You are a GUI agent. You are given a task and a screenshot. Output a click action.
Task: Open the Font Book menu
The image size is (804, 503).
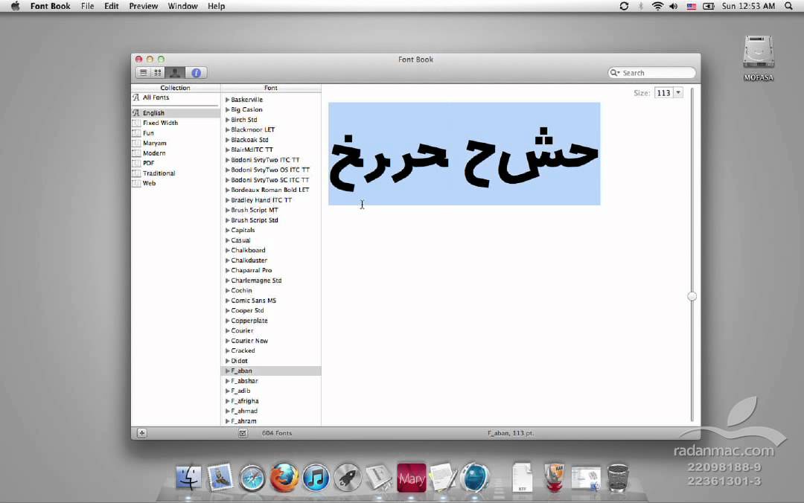[x=51, y=6]
